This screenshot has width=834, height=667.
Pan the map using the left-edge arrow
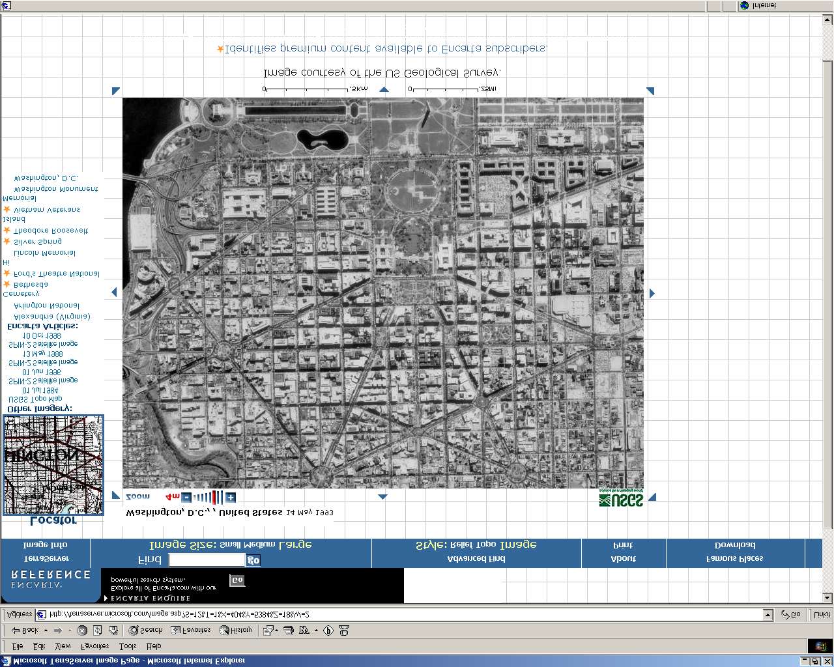(x=115, y=292)
